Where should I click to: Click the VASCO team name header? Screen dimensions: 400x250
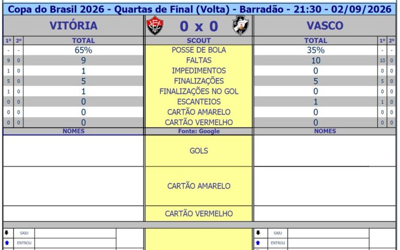[325, 26]
